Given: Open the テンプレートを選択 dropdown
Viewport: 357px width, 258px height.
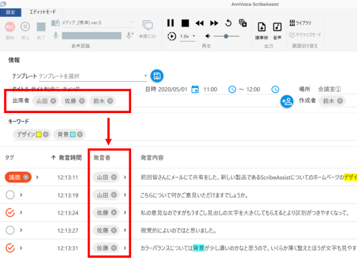Looking at the screenshot, I should point(93,76).
